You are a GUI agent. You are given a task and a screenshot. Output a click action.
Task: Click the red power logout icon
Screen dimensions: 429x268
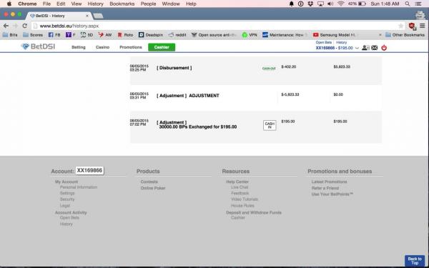pyautogui.click(x=384, y=48)
